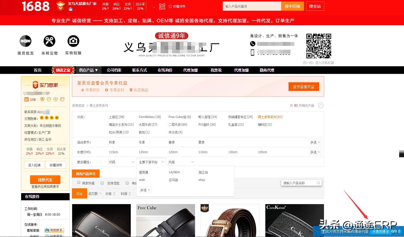This screenshot has width=404, height=237.
Task: Click 多选 in the platform dropdown
Action: click(x=145, y=190)
